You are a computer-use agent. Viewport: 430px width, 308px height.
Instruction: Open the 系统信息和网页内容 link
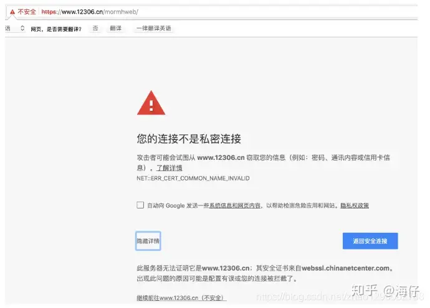(235, 205)
